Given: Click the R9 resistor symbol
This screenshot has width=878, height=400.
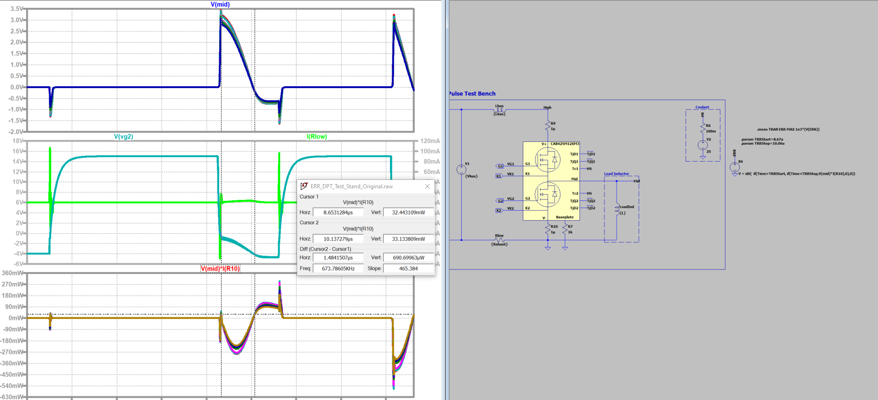Looking at the screenshot, I should point(548,126).
